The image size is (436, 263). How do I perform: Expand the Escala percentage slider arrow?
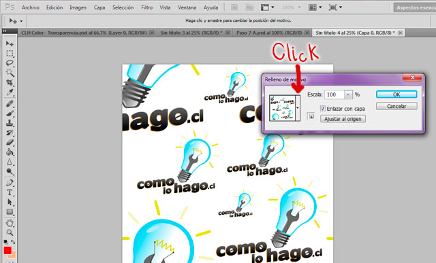coord(348,94)
